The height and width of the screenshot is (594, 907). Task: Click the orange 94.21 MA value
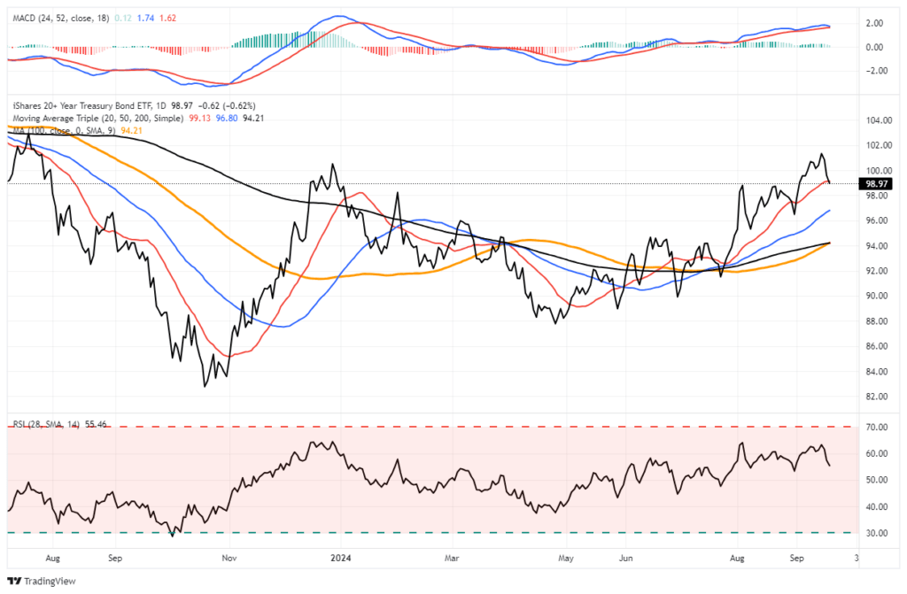click(x=132, y=130)
